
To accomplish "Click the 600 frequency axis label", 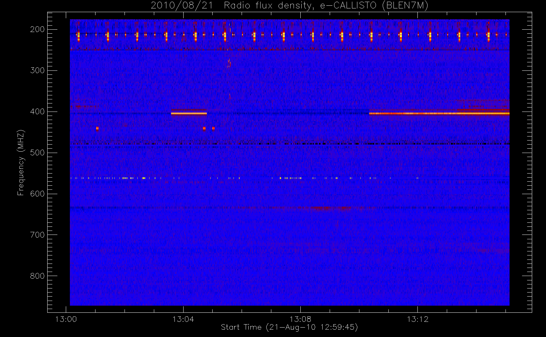I will tap(37, 194).
